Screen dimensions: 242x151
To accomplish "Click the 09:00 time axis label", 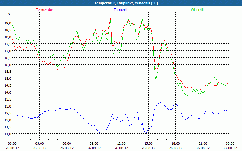I will [94, 143].
